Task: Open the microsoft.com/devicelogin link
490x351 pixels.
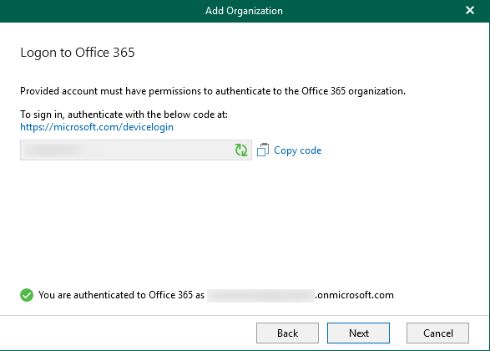Action: [x=97, y=127]
